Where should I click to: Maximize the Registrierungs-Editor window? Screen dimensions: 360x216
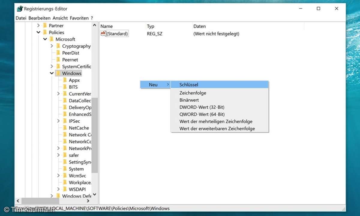319,9
